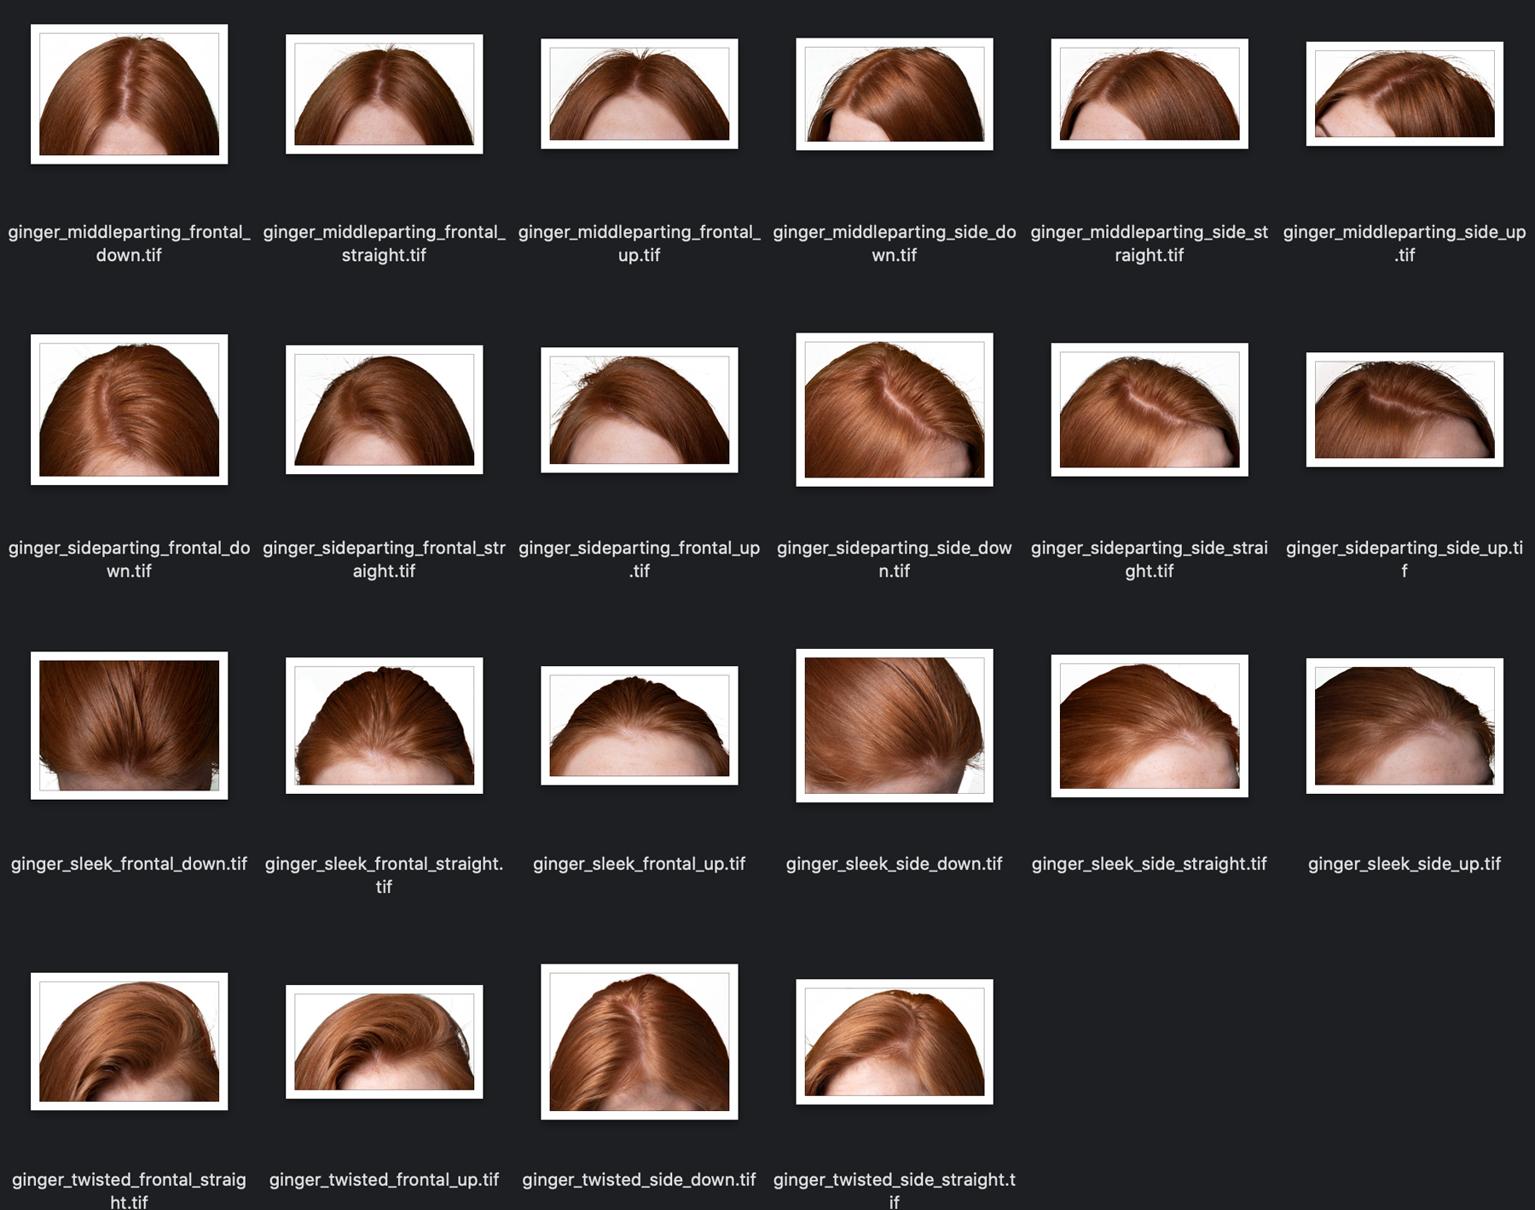Screen dimensions: 1535x1210
Task: Click the filename ginger_twisted_frontal_straight.tif
Action: click(129, 1190)
